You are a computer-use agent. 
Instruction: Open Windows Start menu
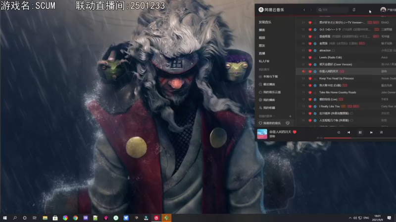5,218
